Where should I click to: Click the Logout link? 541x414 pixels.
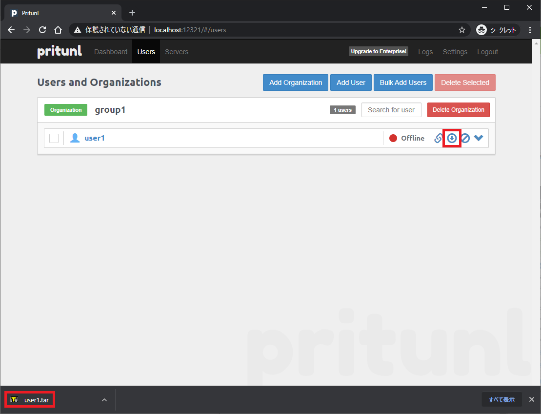[x=487, y=52]
